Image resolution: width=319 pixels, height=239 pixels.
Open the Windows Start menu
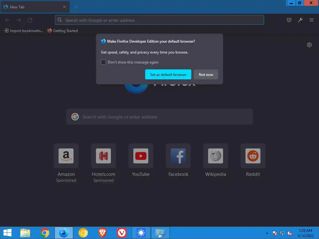(x=7, y=233)
